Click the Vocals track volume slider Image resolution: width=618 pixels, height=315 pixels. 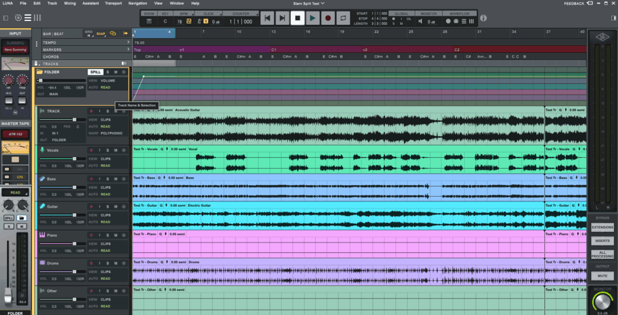(x=63, y=159)
